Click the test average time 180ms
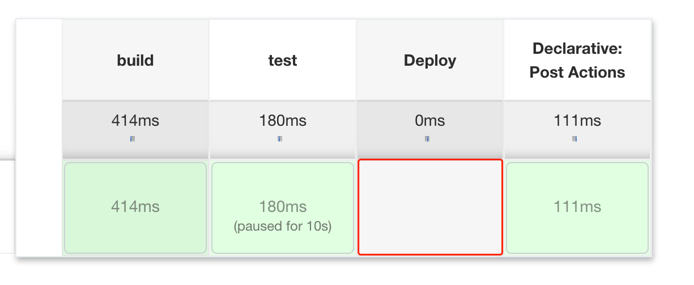The width and height of the screenshot is (694, 285). point(283,121)
